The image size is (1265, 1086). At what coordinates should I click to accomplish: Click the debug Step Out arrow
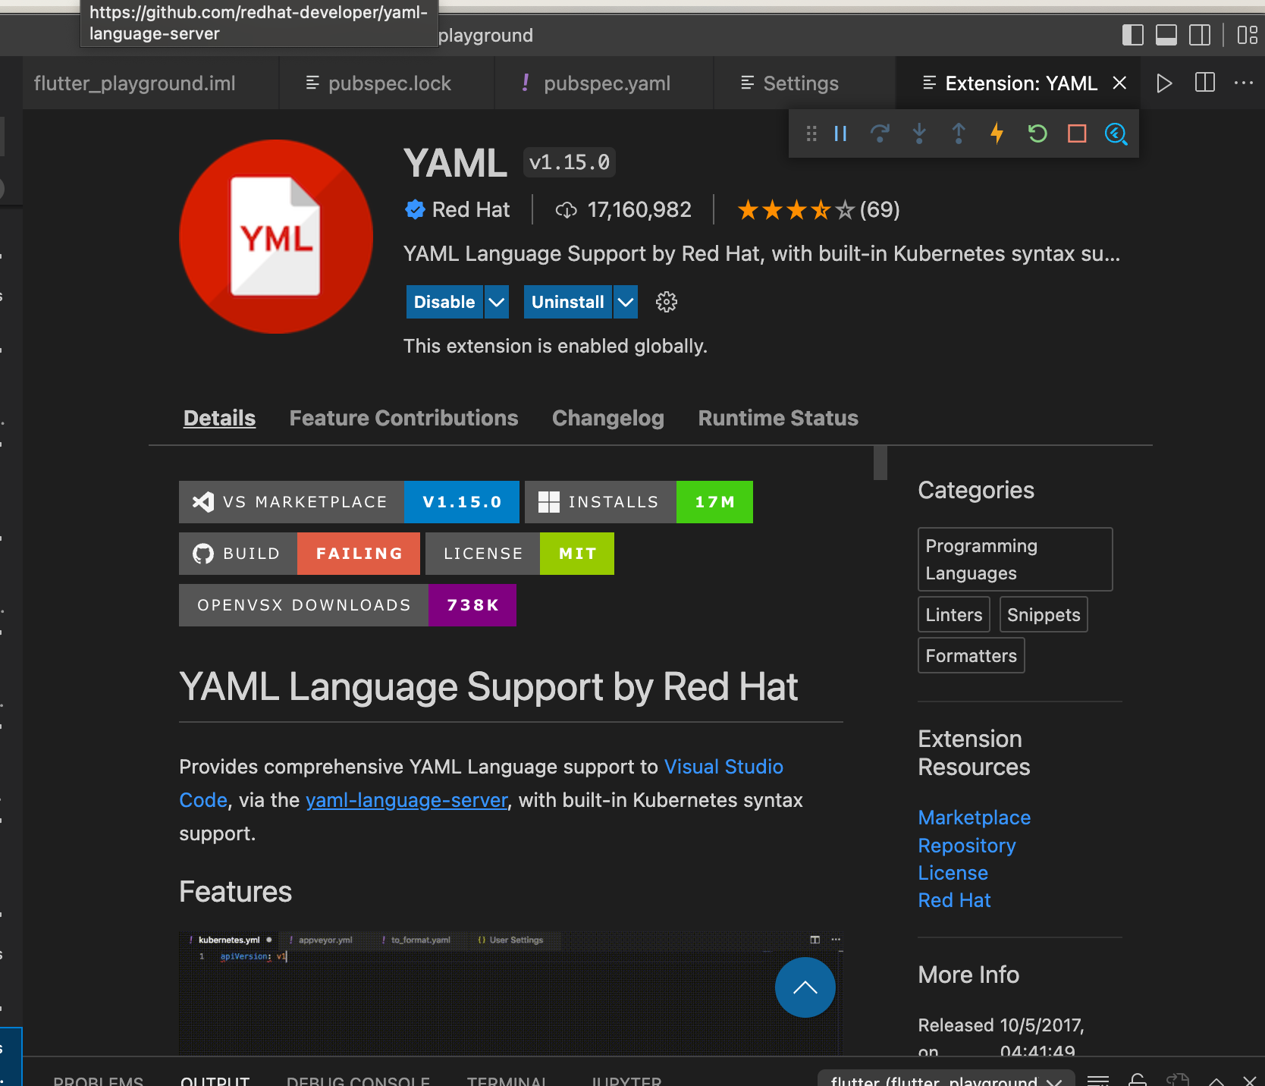[x=959, y=134]
